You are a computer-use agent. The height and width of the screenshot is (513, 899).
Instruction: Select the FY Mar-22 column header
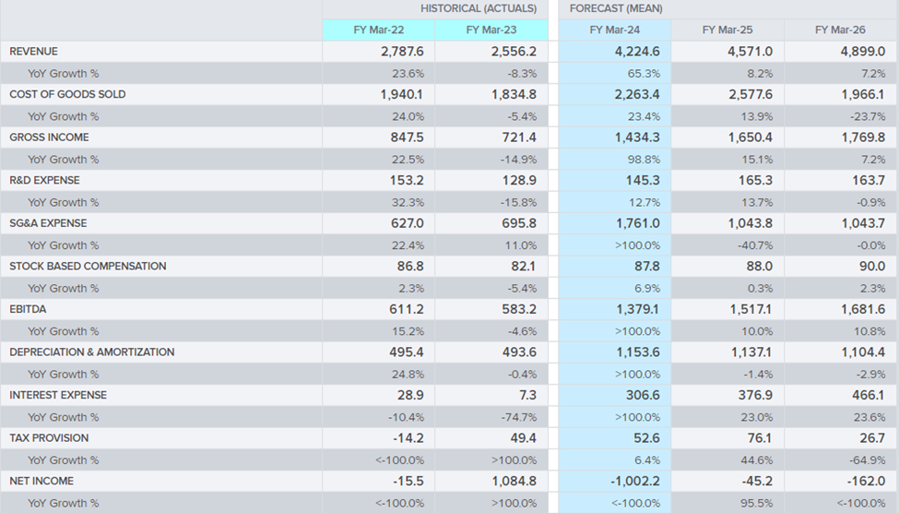(x=378, y=30)
